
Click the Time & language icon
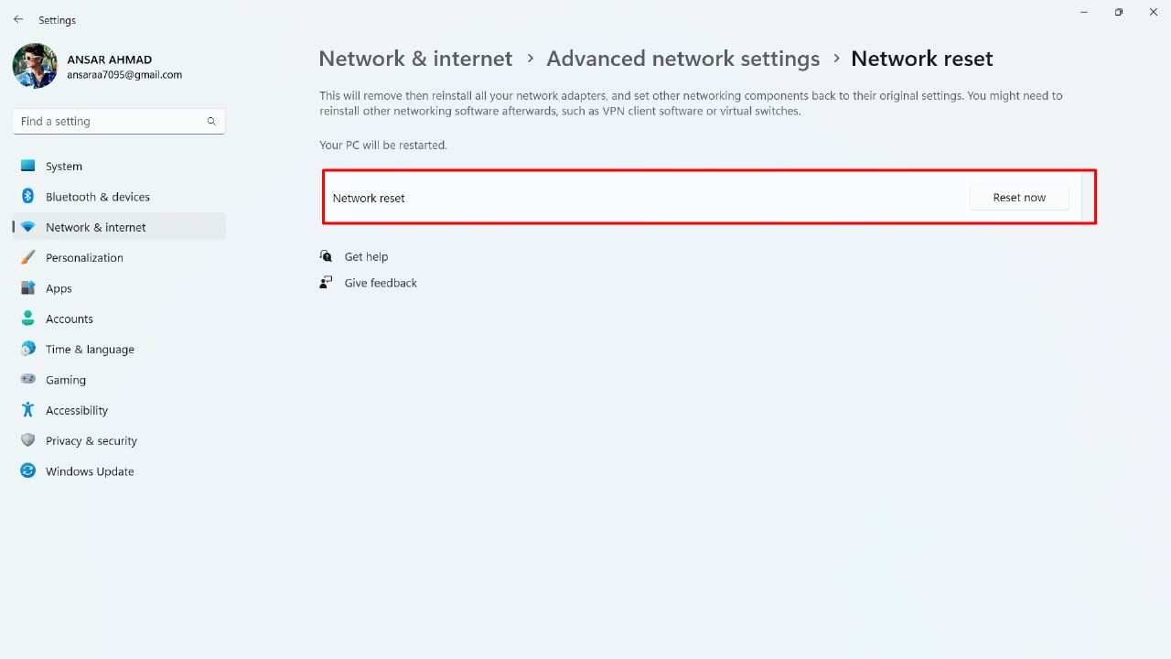point(27,349)
